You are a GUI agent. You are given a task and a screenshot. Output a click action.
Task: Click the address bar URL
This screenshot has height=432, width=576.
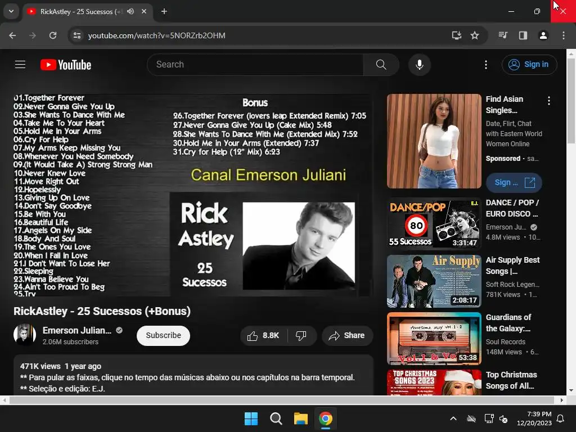click(x=156, y=35)
